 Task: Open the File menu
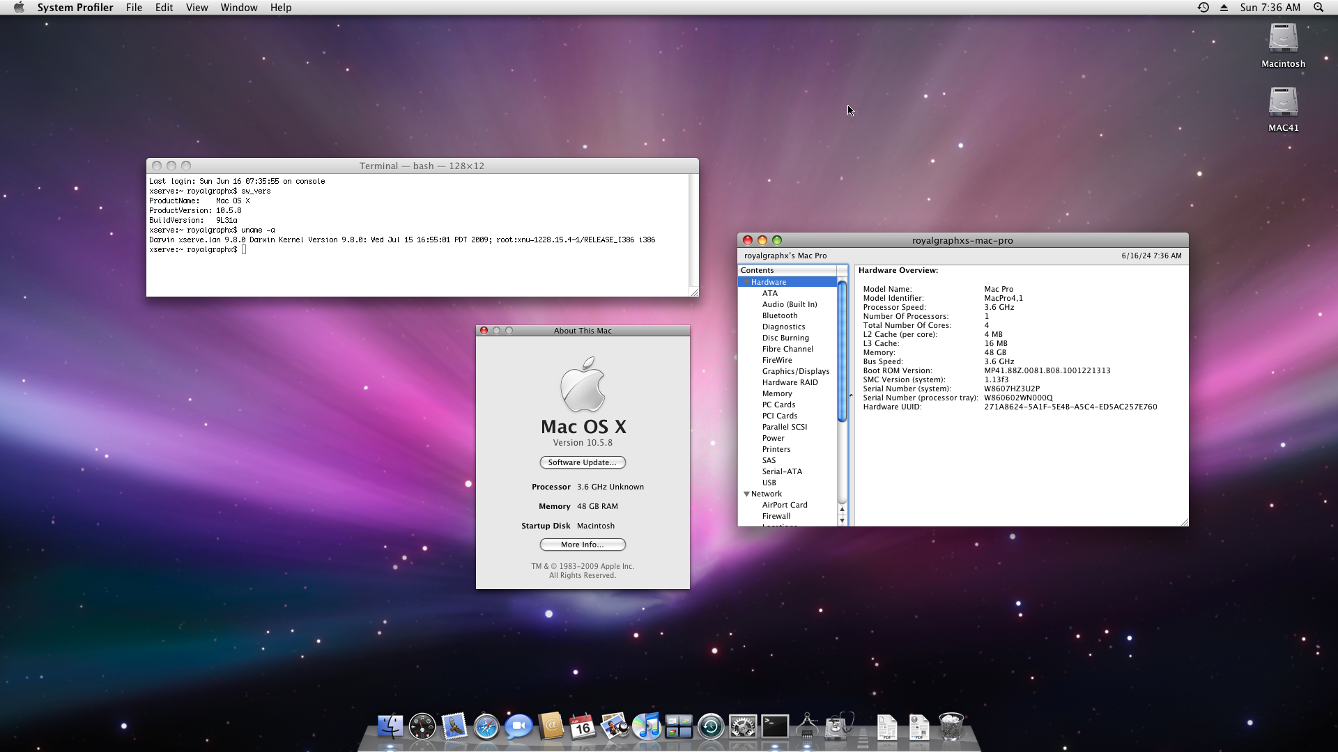(x=134, y=8)
